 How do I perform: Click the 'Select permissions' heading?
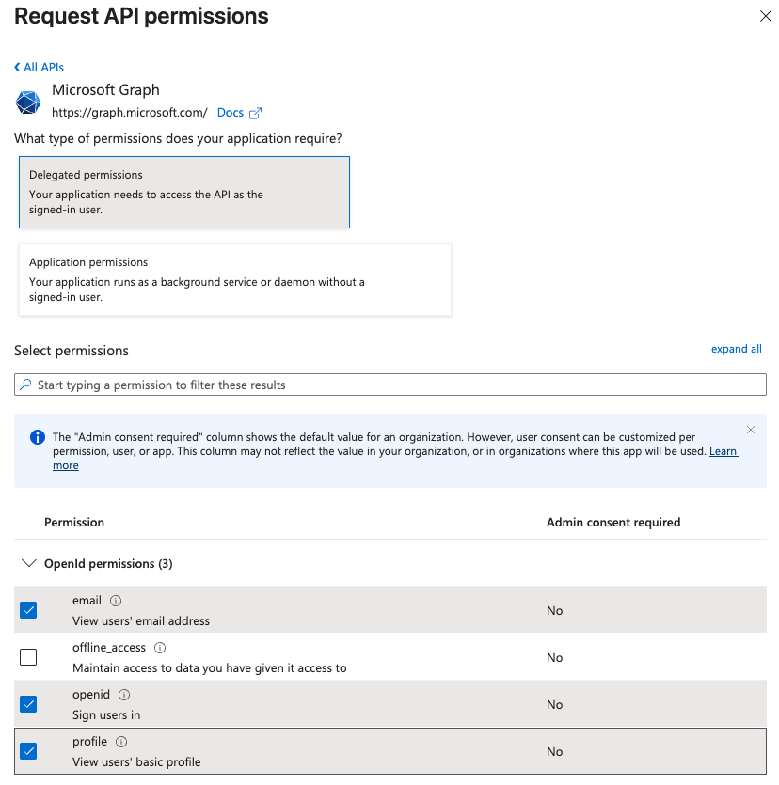(x=72, y=351)
